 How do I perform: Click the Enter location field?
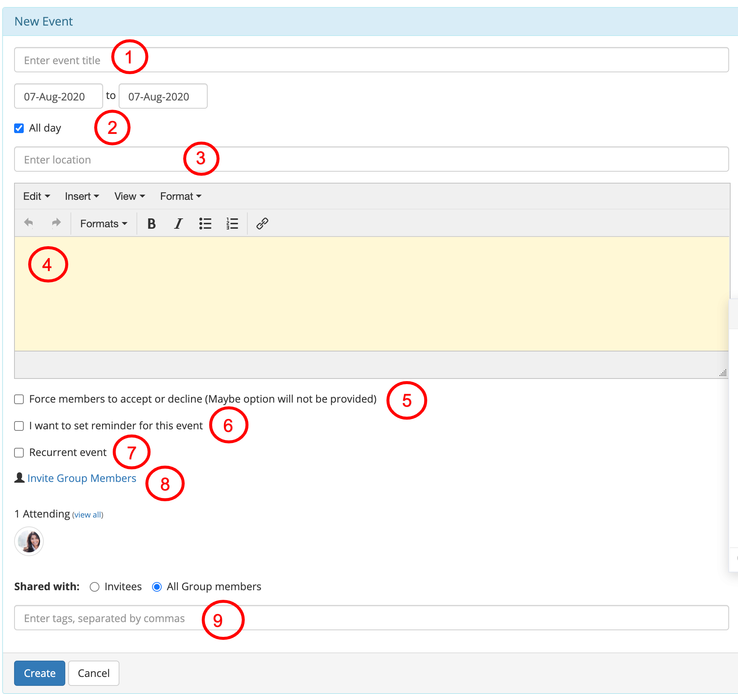point(371,159)
